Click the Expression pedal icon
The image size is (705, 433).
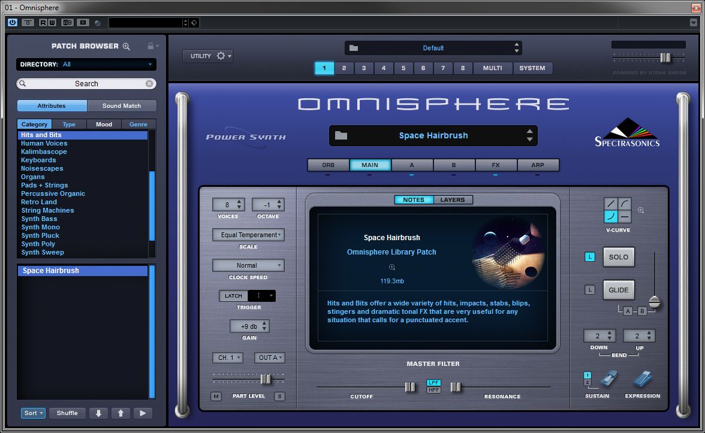(x=642, y=379)
